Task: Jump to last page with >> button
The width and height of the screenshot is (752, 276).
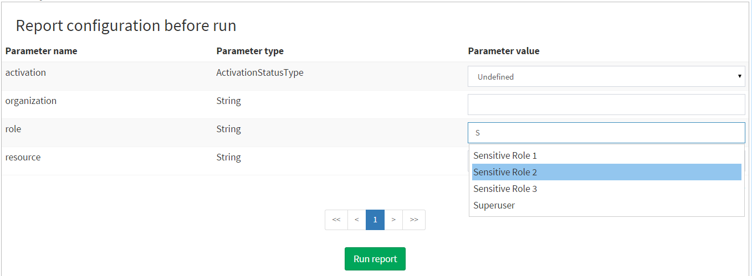Action: (414, 220)
